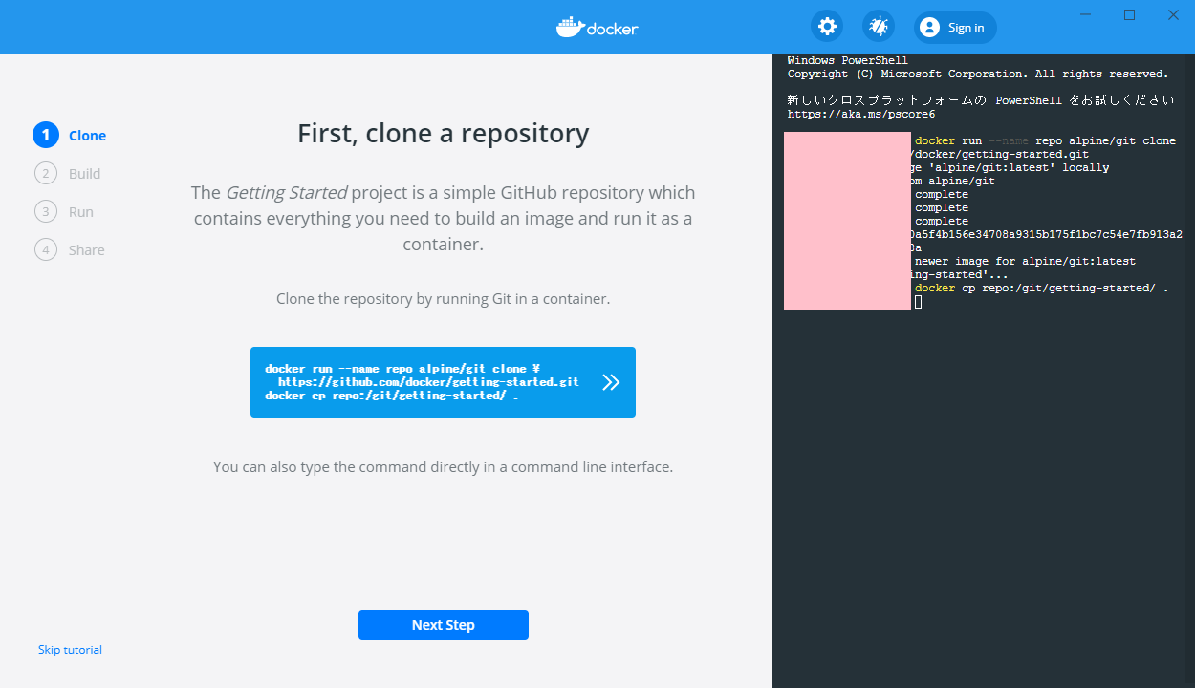The width and height of the screenshot is (1195, 688).
Task: Close the Docker window
Action: coord(1173,15)
